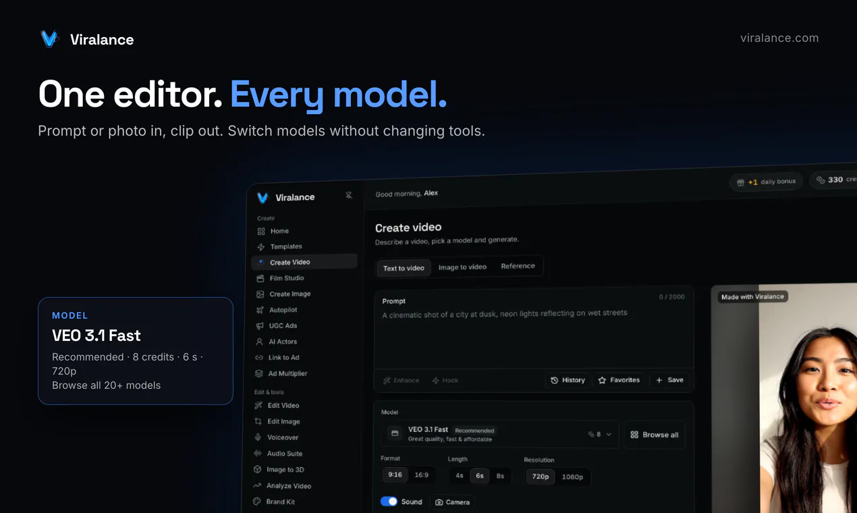Click the Made with Viralance badge
The width and height of the screenshot is (857, 513).
[752, 296]
